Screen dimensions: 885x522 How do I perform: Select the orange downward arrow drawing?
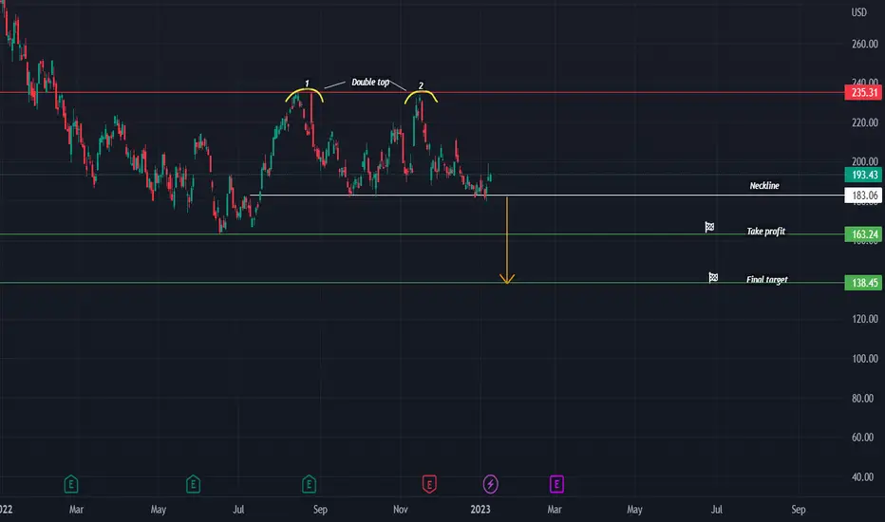pyautogui.click(x=507, y=240)
